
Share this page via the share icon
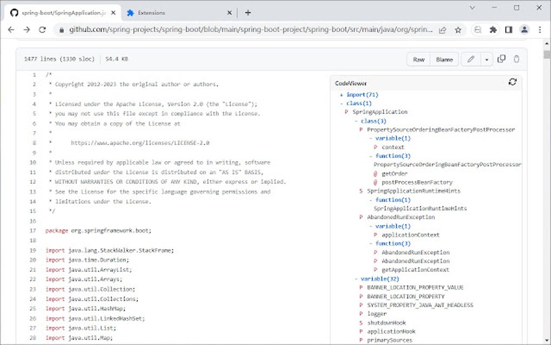(x=442, y=31)
